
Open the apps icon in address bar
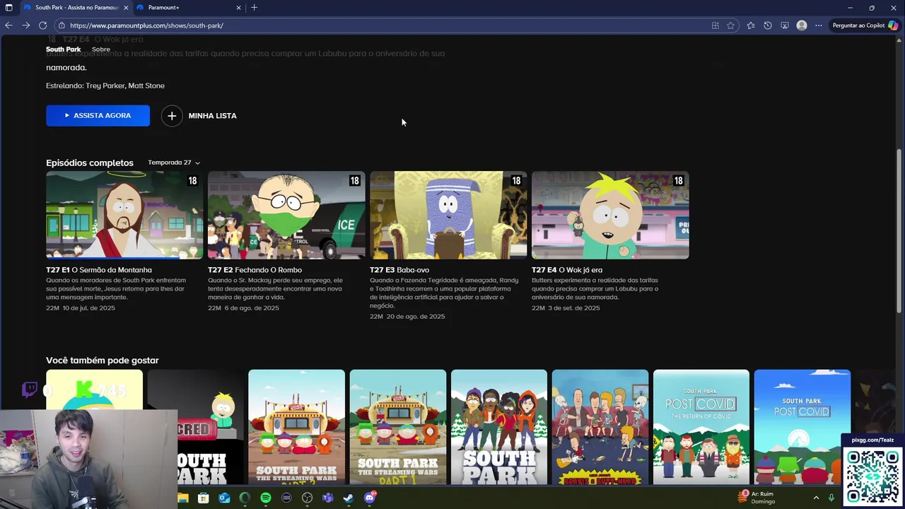pos(716,25)
